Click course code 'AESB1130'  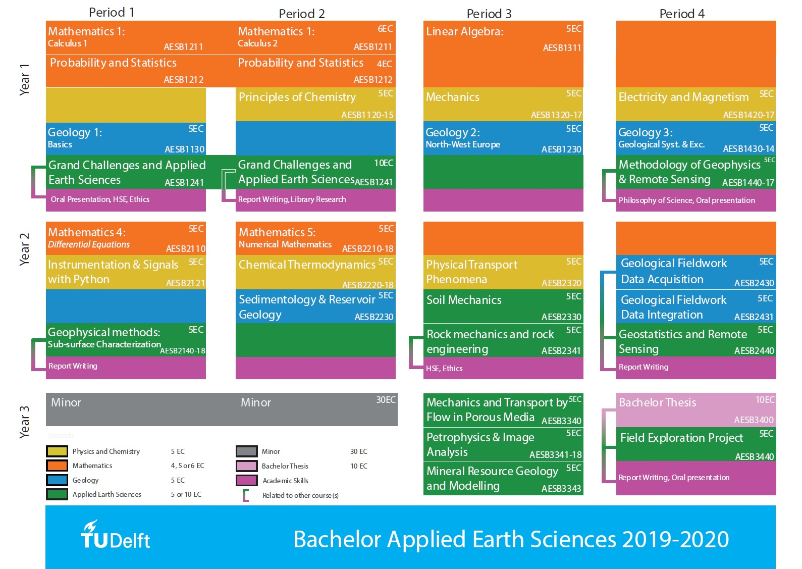click(x=185, y=149)
